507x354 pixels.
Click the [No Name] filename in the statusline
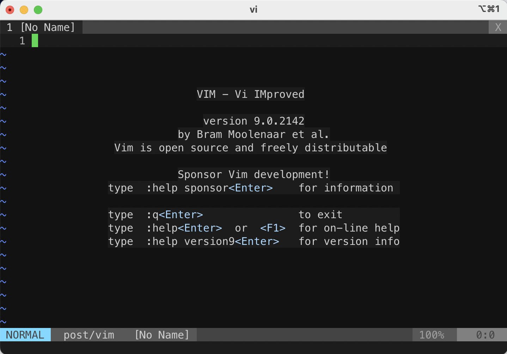162,335
